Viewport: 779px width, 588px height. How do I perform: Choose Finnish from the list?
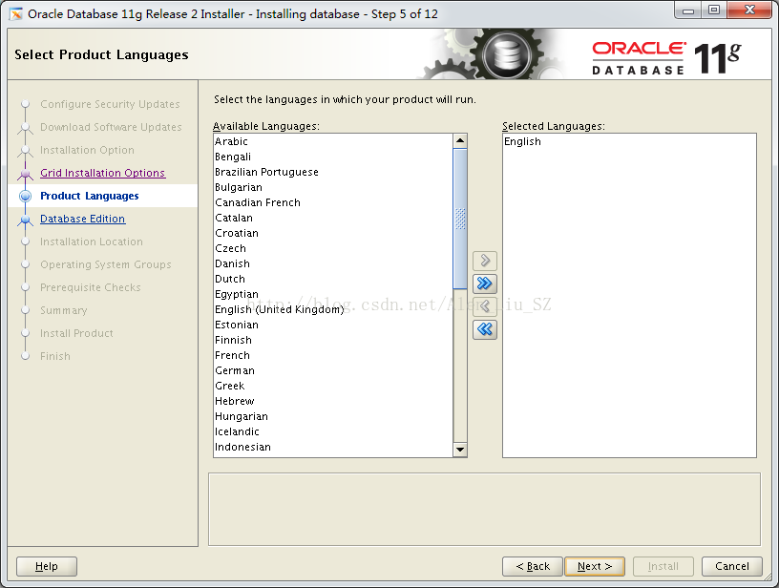[x=333, y=340]
